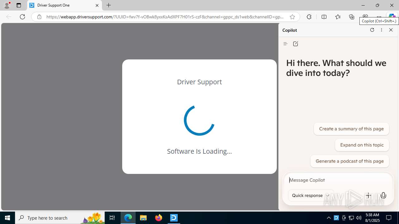Switch to Microsoft Edge in taskbar
The image size is (399, 224).
coord(128,218)
